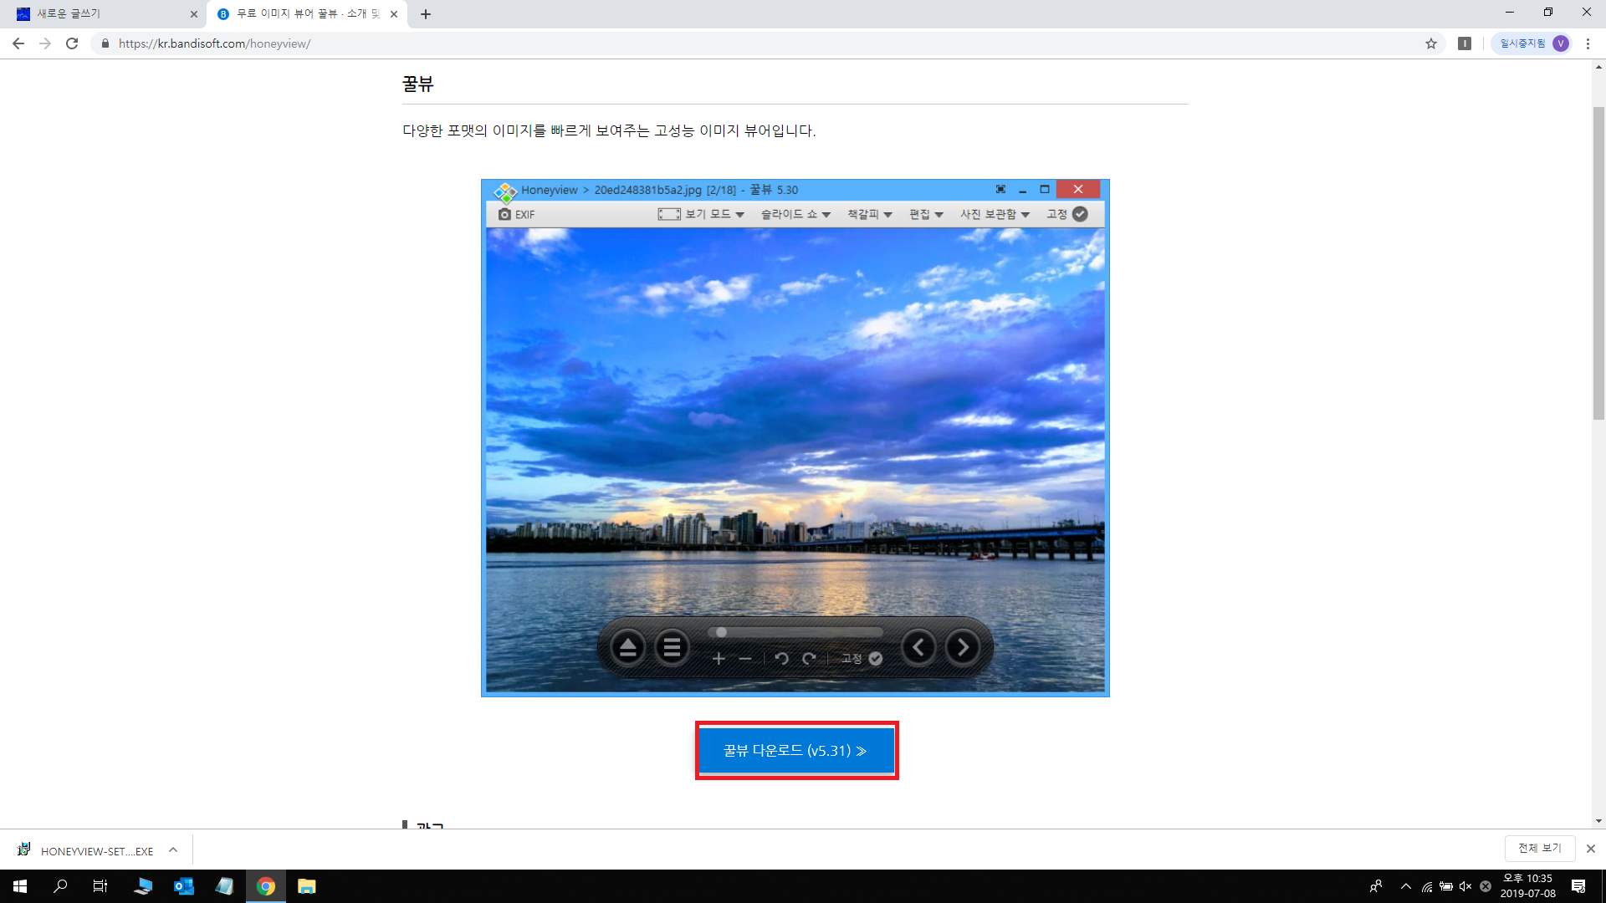Viewport: 1606px width, 903px height.
Task: Click 전체 보기 to show all downloads
Action: [x=1540, y=848]
